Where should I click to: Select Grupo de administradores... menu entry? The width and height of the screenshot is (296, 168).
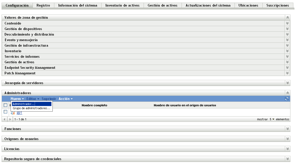pyautogui.click(x=32, y=108)
